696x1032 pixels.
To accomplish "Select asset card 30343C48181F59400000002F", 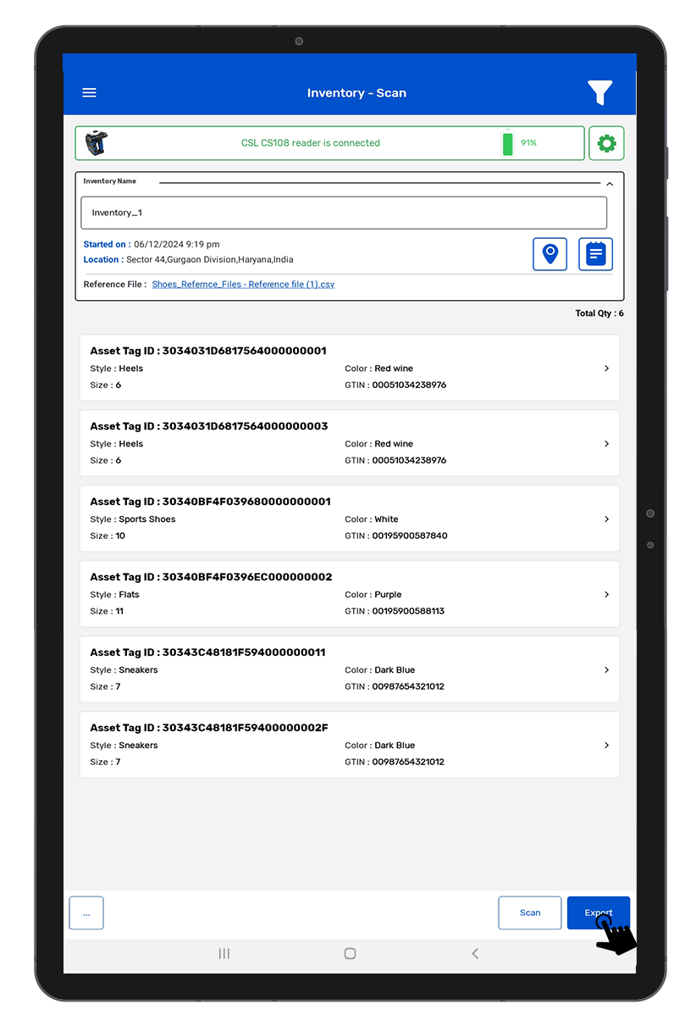I will [349, 745].
